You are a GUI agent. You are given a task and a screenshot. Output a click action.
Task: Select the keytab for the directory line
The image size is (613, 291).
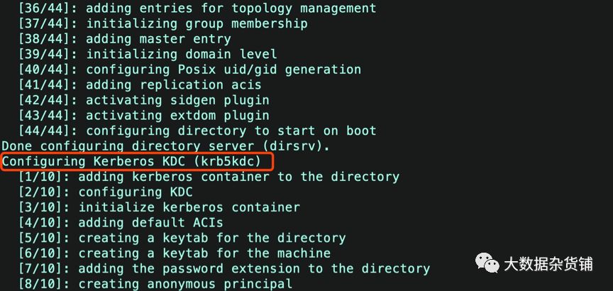coord(182,238)
